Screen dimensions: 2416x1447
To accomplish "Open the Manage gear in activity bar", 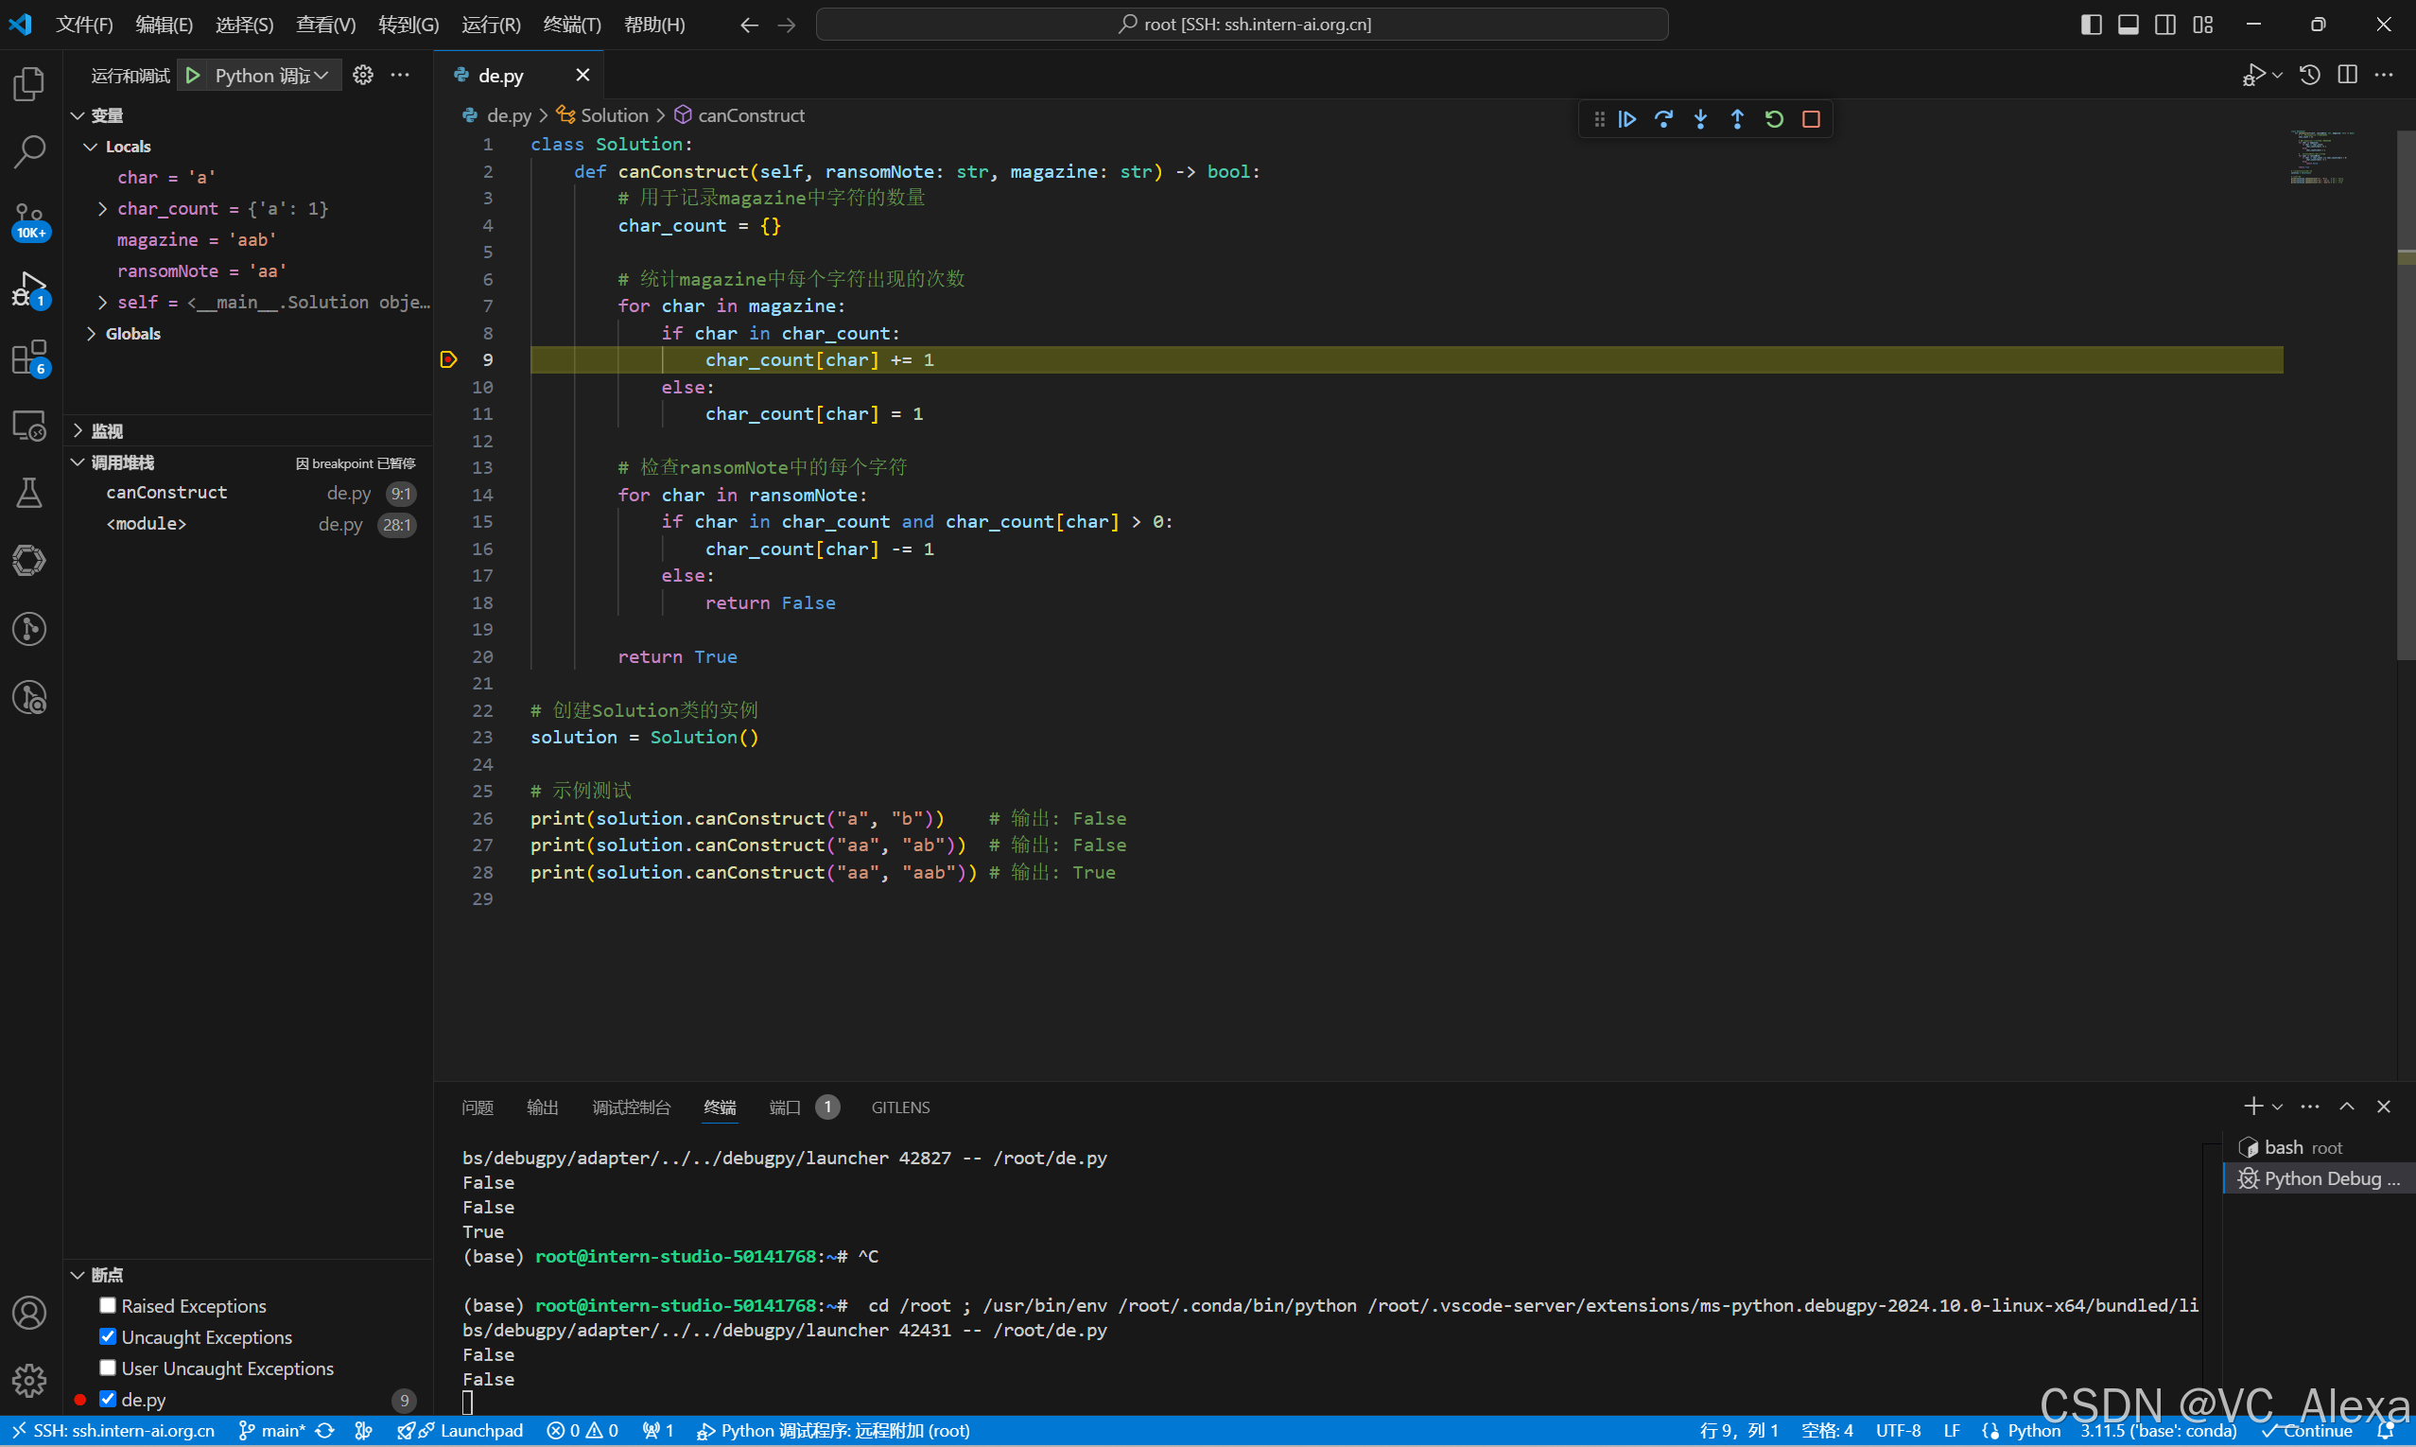I will point(29,1380).
